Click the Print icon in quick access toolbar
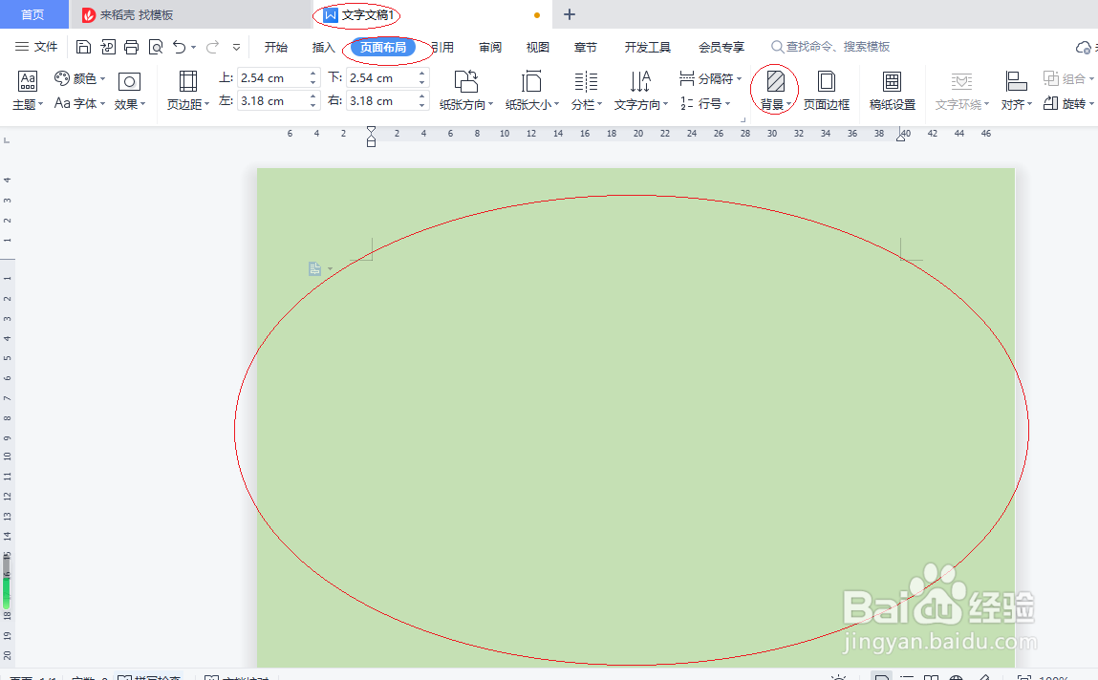Screen dimensions: 1098x680 (132, 46)
